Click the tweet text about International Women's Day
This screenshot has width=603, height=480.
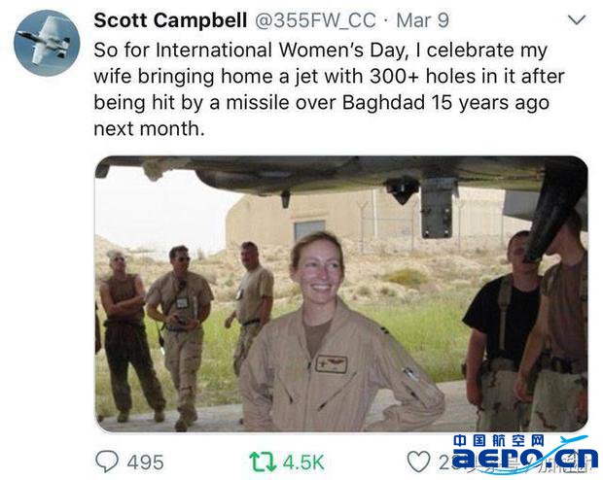click(329, 89)
